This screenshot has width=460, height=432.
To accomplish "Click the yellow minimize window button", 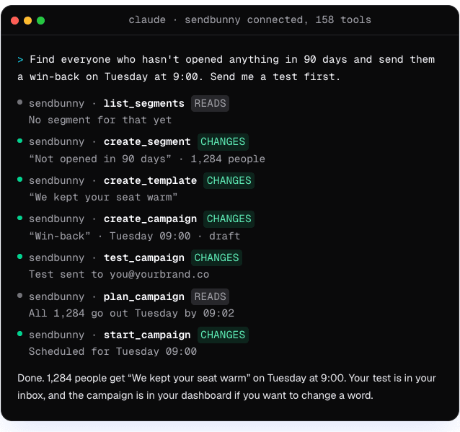I will click(28, 20).
